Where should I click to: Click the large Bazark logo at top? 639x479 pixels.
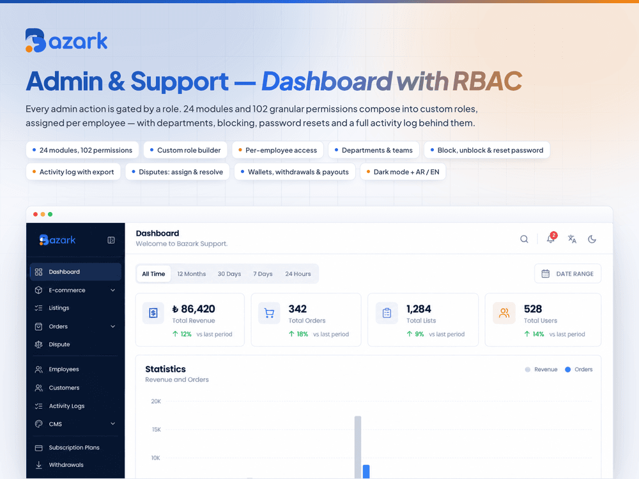point(66,40)
